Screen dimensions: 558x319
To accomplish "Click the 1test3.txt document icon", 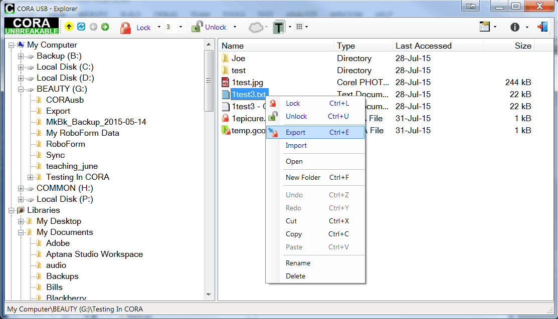I will pos(226,95).
